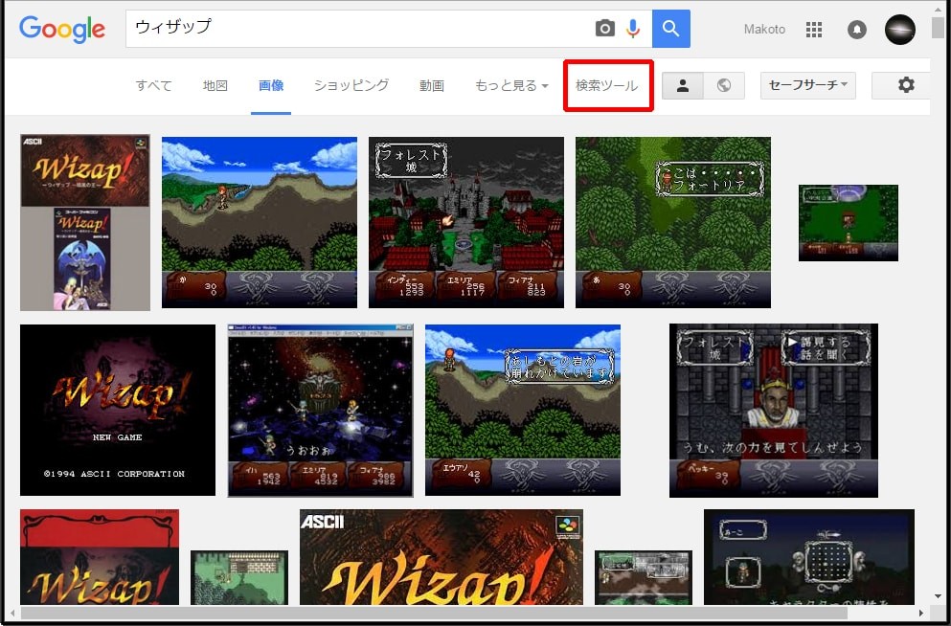Switch to the すべて tab
Viewport: 951px width, 626px height.
(153, 85)
